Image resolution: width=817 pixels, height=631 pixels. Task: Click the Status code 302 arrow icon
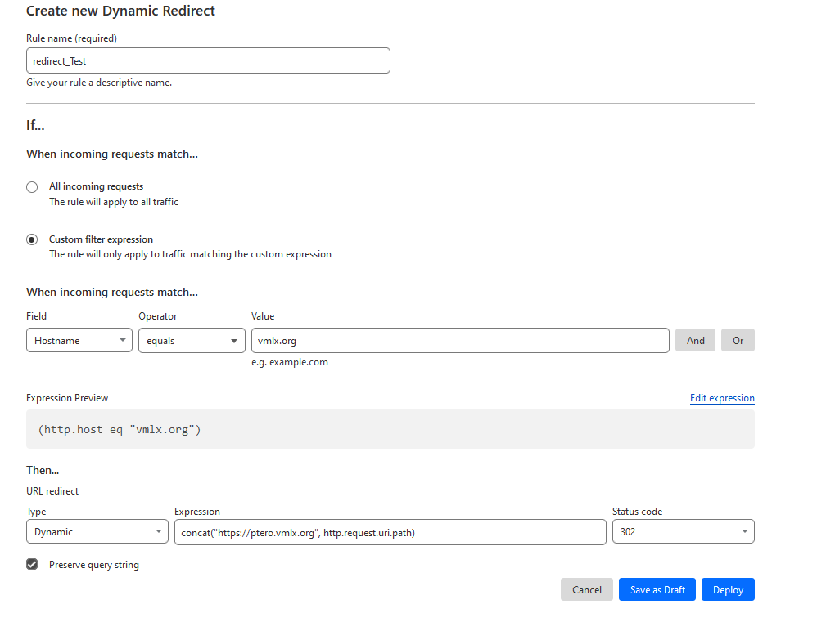click(744, 532)
